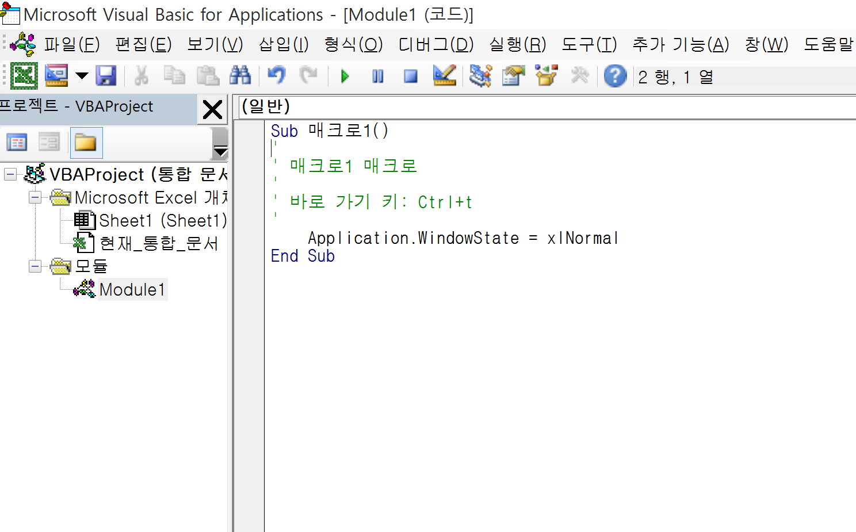Image resolution: width=856 pixels, height=532 pixels.
Task: Open the Object Browser toolbar icon
Action: click(546, 75)
